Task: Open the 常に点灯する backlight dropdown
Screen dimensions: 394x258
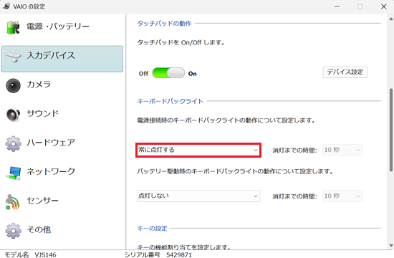Action: click(x=198, y=150)
